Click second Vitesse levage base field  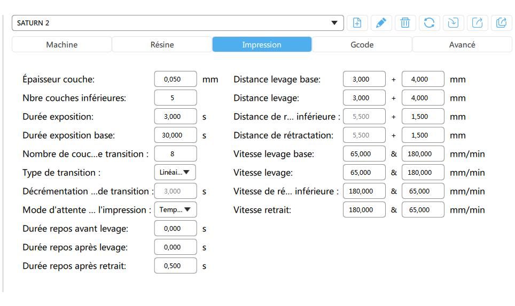point(423,154)
